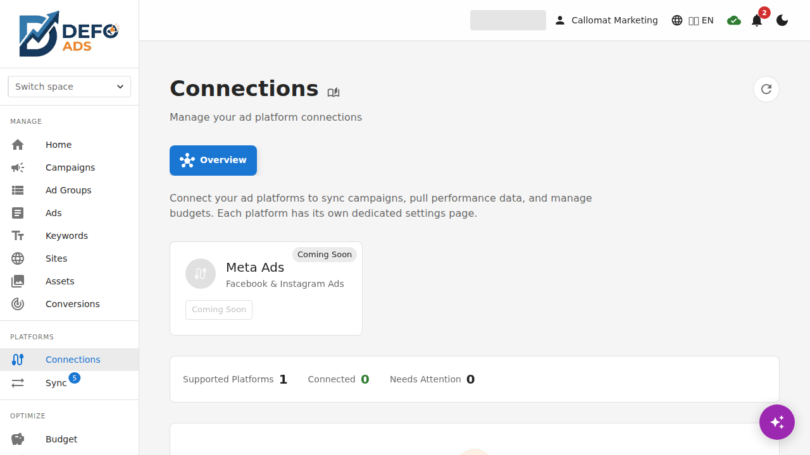Click the Sync arrows icon
810x455 pixels.
point(18,383)
